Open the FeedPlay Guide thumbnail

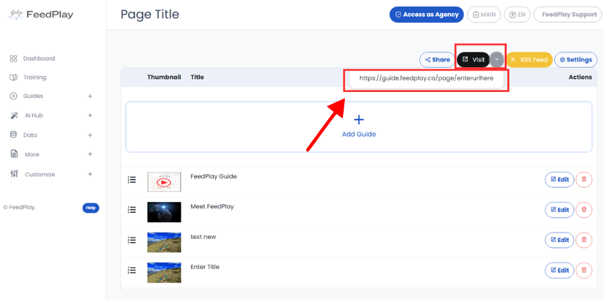point(164,182)
